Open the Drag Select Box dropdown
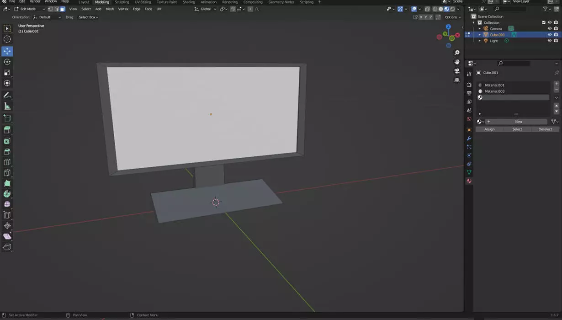The height and width of the screenshot is (320, 562). pyautogui.click(x=88, y=17)
